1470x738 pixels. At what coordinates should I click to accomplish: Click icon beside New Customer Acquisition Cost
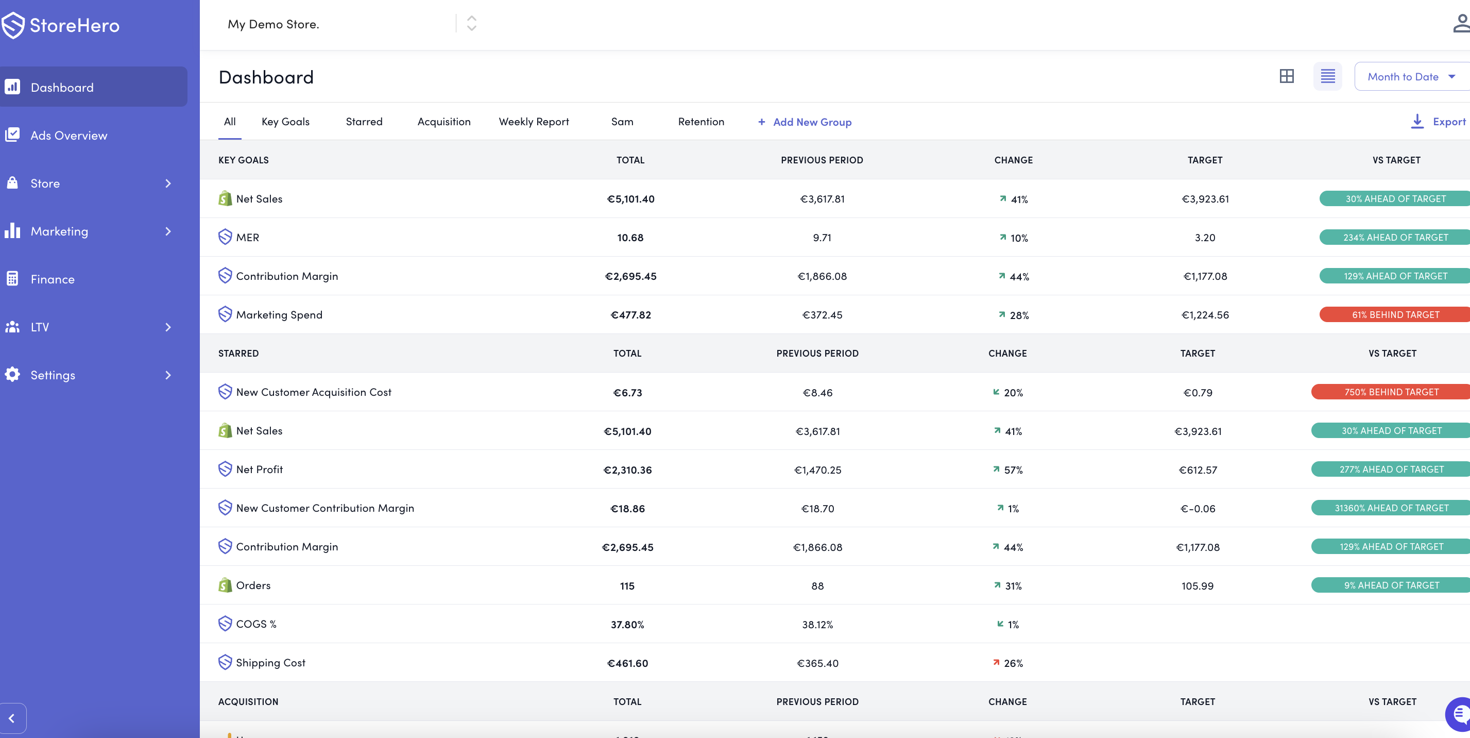tap(226, 392)
